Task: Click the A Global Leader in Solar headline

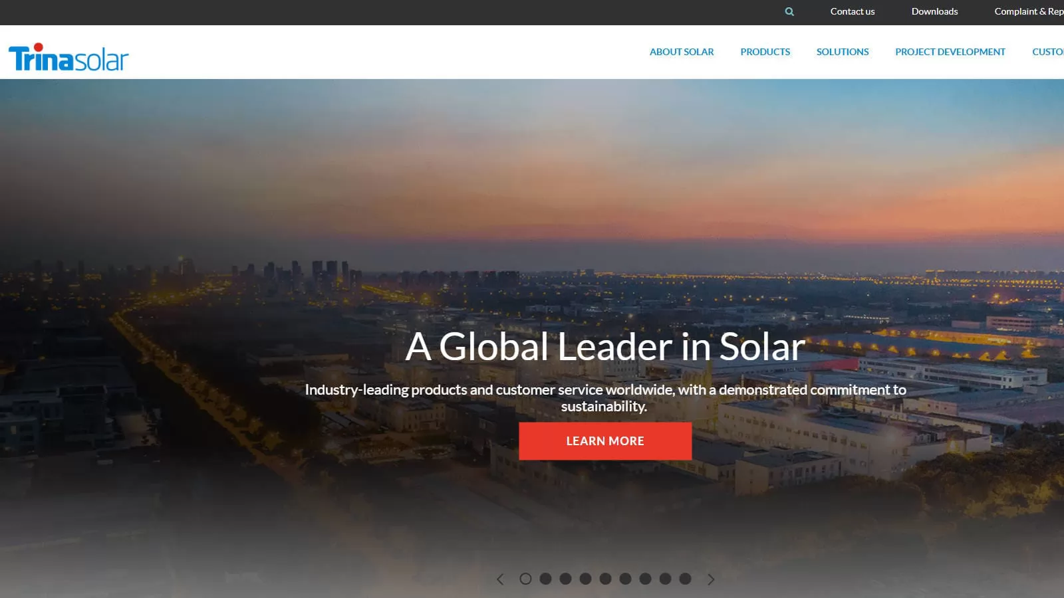Action: click(x=605, y=346)
